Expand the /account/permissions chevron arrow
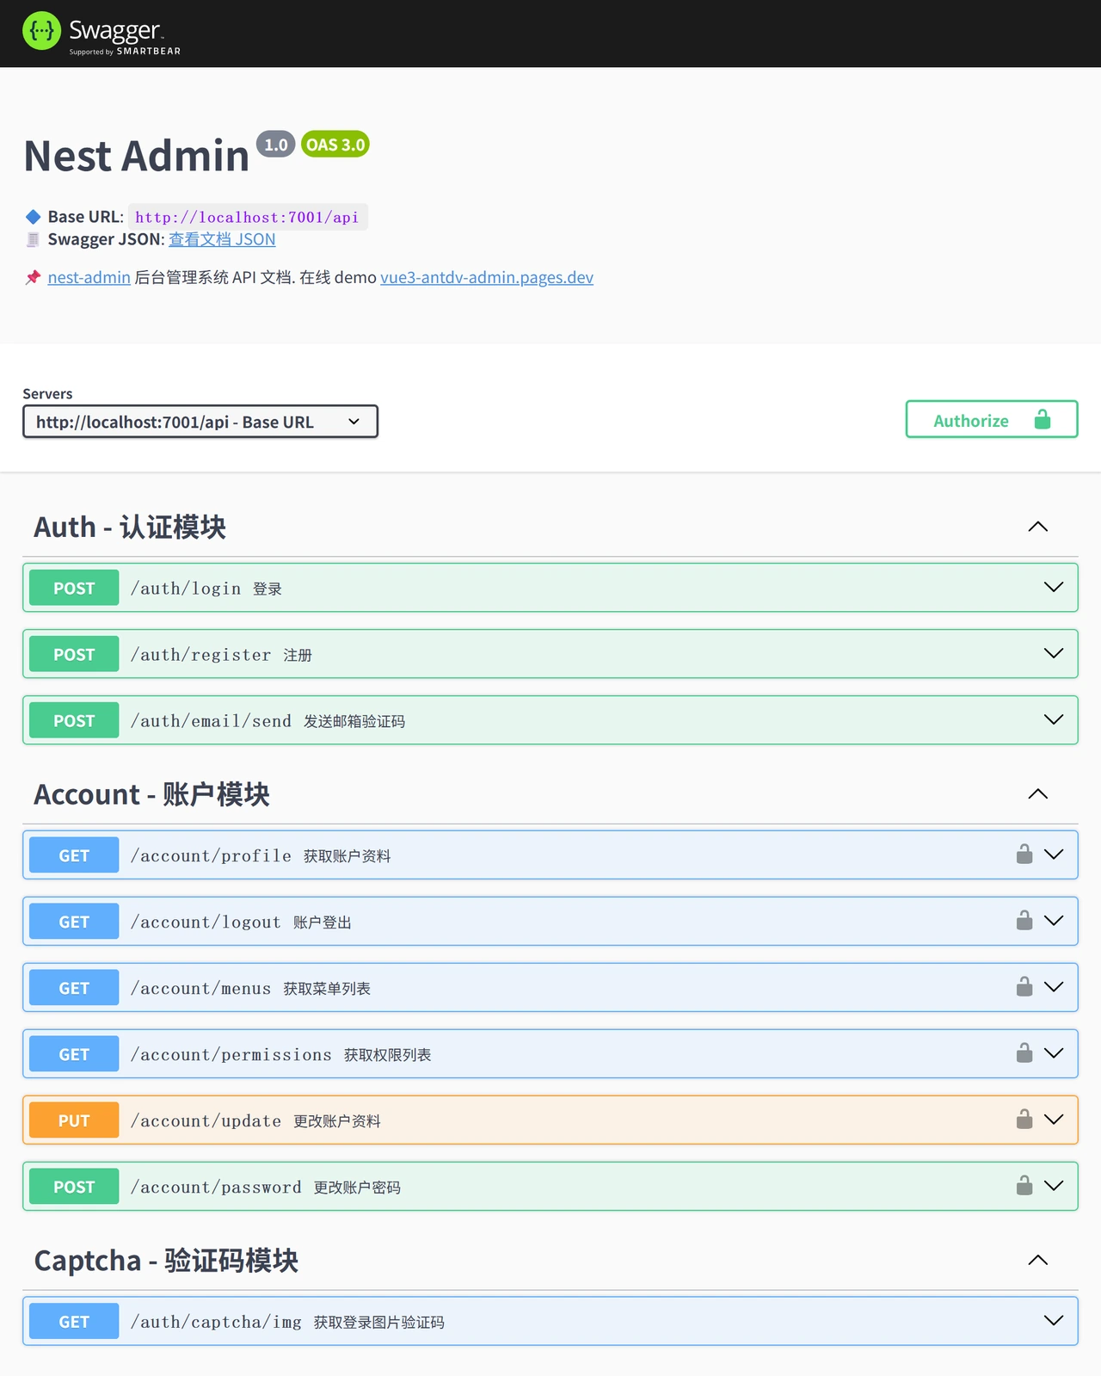 click(1054, 1053)
